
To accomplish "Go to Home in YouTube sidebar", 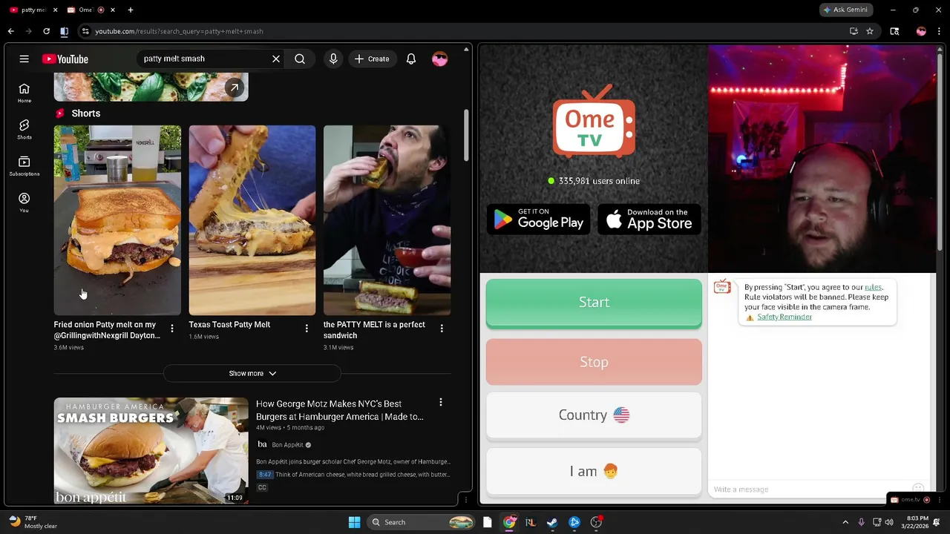I will (24, 93).
